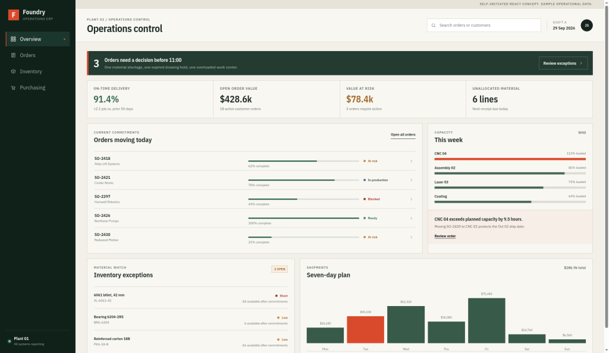This screenshot has width=609, height=353.
Task: Expand order SO-2418 chevron
Action: [x=412, y=161]
